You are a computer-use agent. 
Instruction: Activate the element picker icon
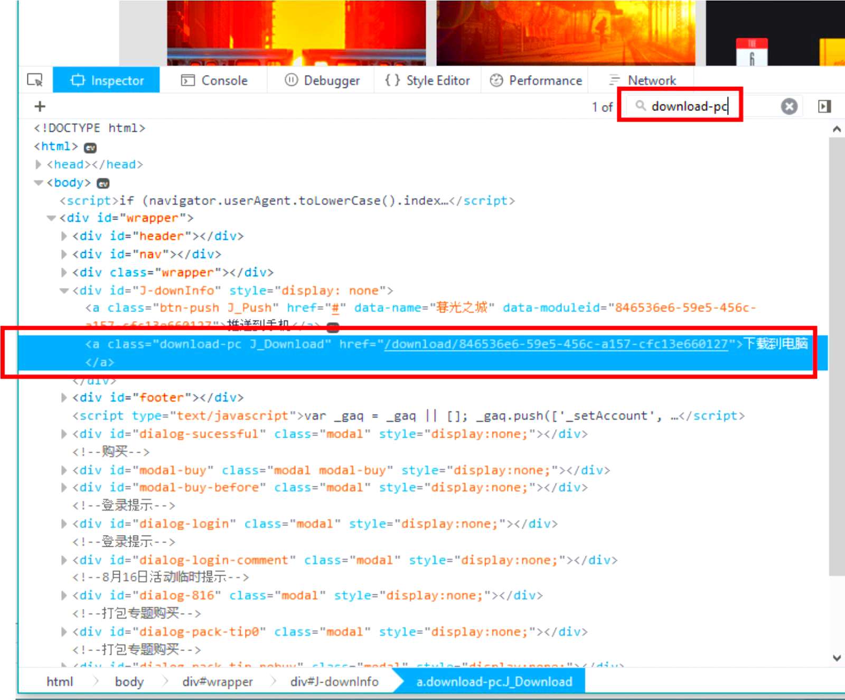(35, 80)
